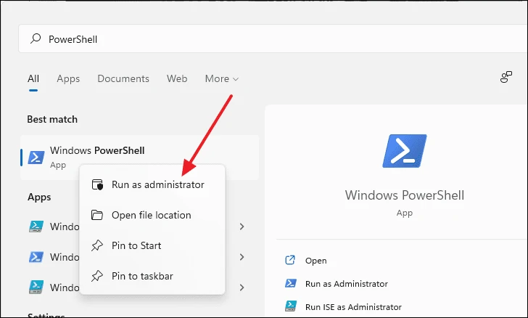Screen dimensions: 528x318
Task: Select Windows PowerShell best match result
Action: (139, 157)
